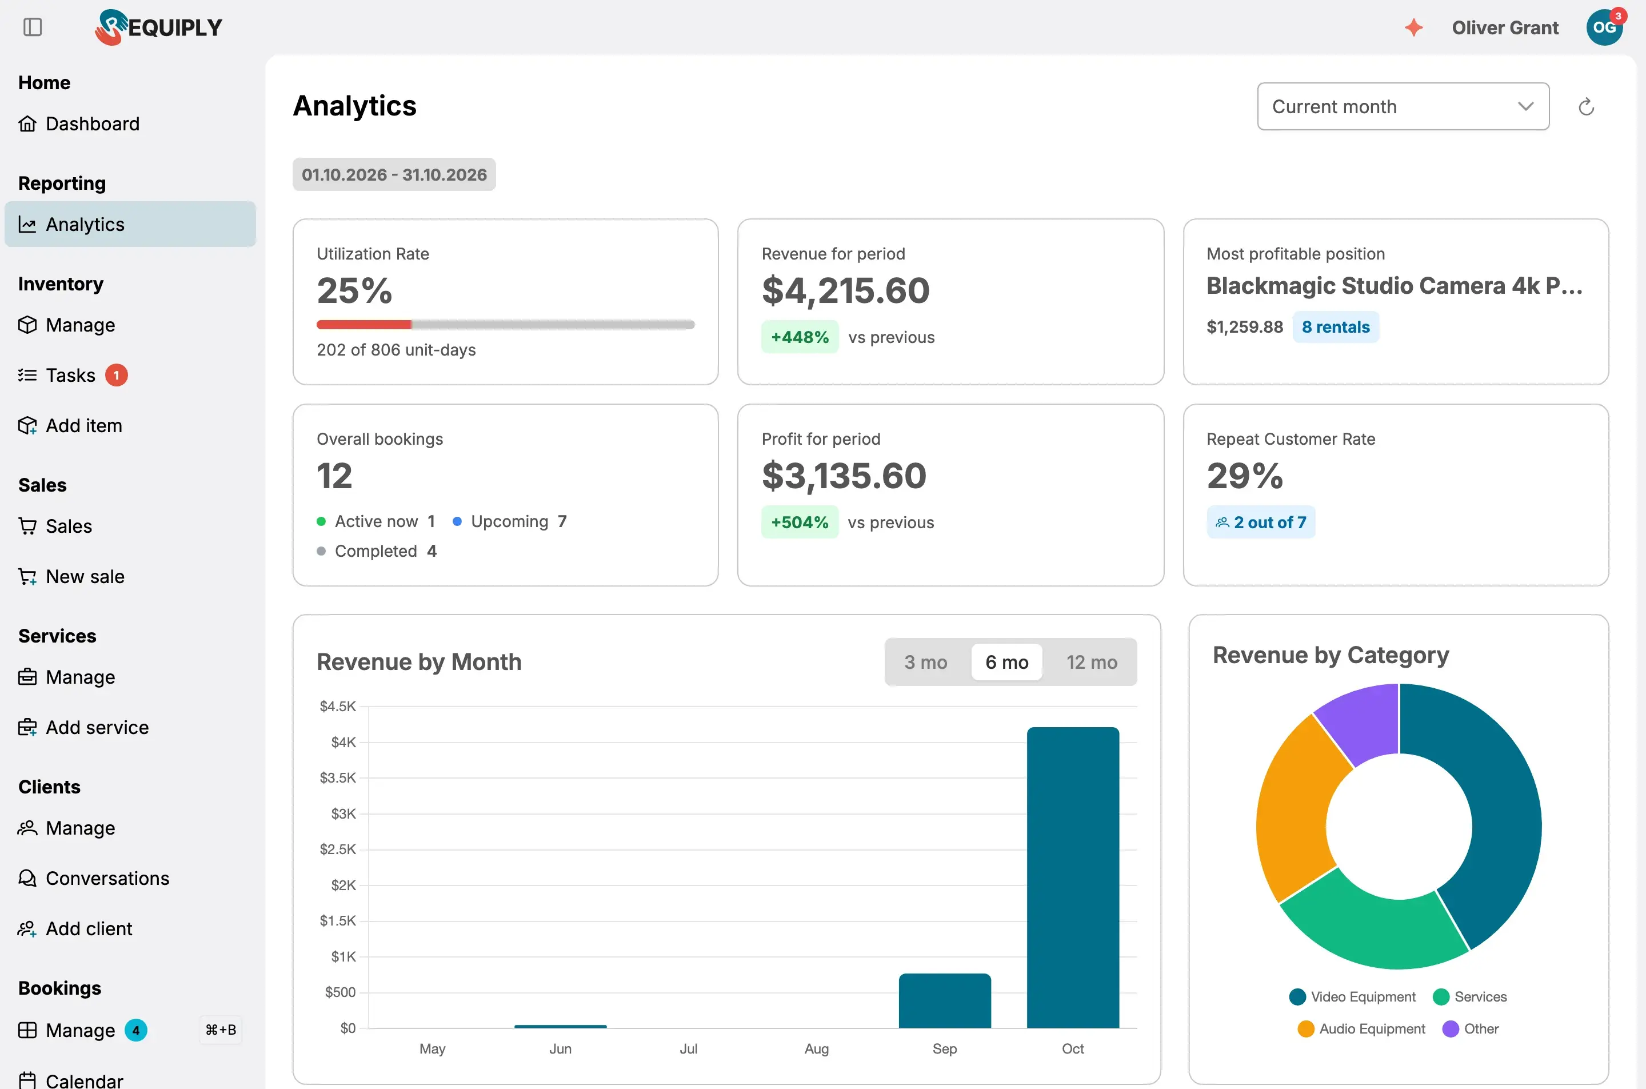
Task: Click the +448% revenue change badge
Action: coord(799,337)
